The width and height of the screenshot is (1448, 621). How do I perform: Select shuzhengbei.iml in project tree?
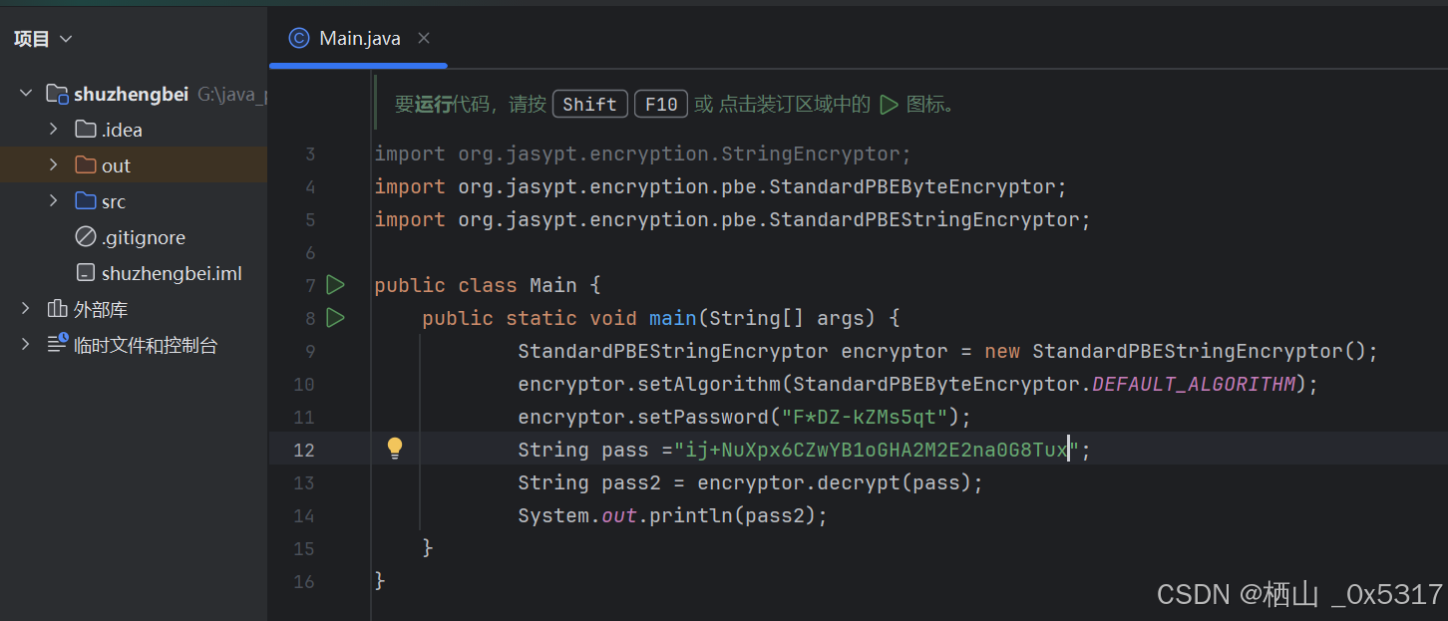pos(172,273)
